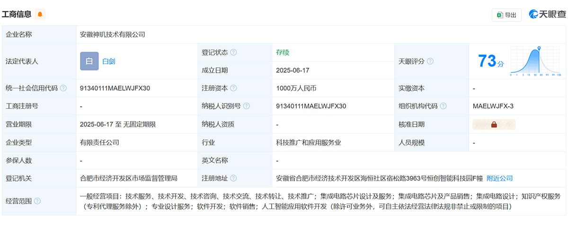Click help icon beside 注册地址

pyautogui.click(x=233, y=179)
